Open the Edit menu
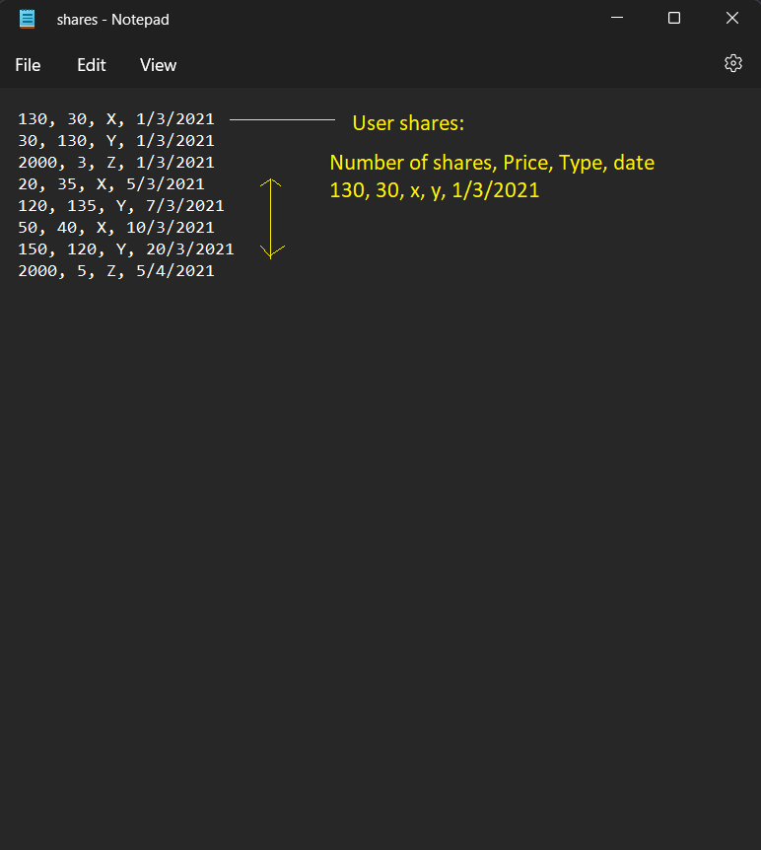This screenshot has height=850, width=761. [91, 65]
